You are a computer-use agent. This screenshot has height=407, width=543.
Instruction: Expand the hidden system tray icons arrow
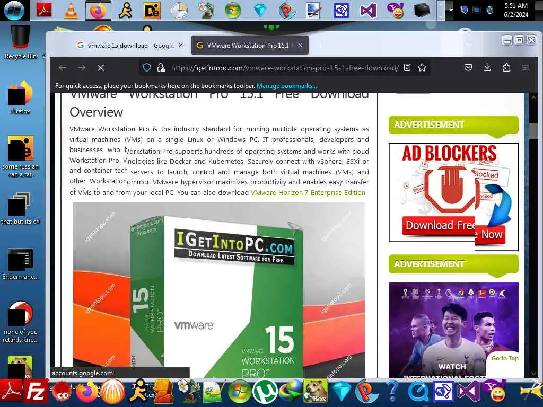451,10
